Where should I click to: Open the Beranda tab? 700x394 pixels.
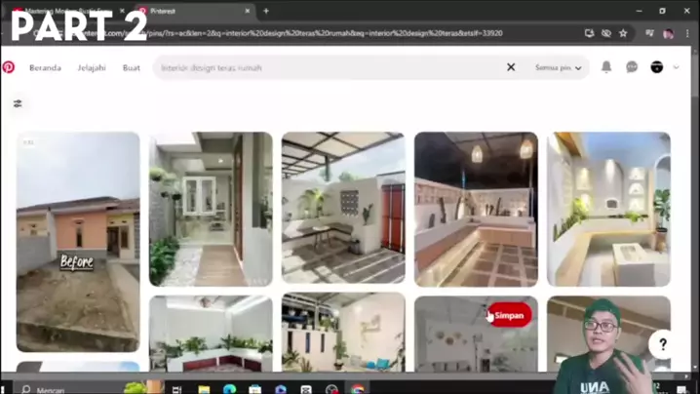click(45, 68)
